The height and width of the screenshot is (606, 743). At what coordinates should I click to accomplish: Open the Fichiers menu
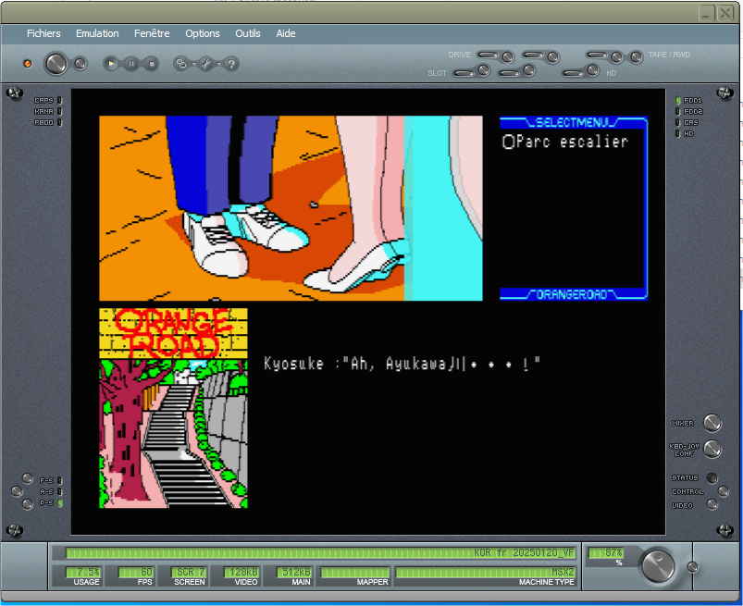tap(43, 33)
